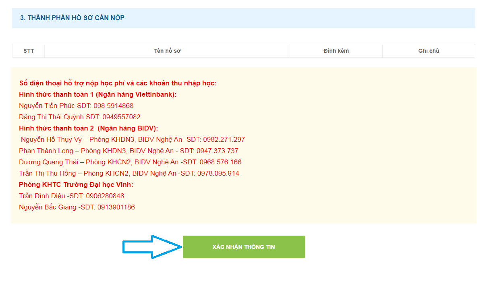483x288 pixels.
Task: Click the Phan Thành Long contact line
Action: coord(129,151)
